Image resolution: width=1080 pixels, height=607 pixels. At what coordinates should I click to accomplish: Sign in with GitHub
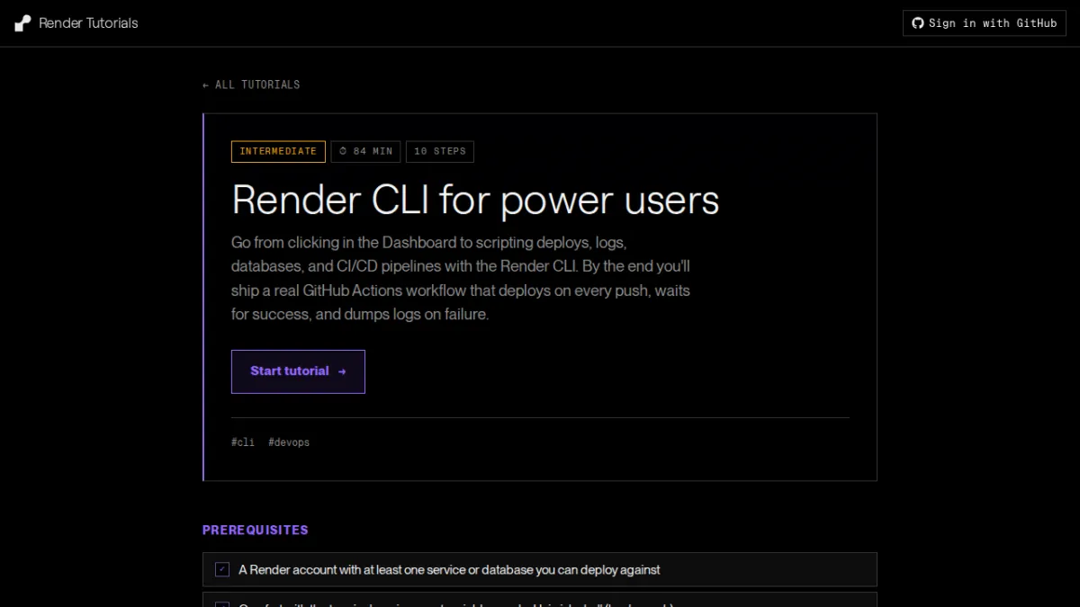pos(984,23)
